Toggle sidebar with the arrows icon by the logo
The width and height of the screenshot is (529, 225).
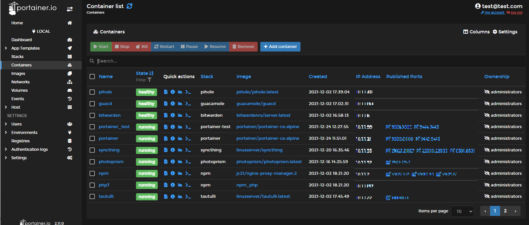pyautogui.click(x=70, y=9)
